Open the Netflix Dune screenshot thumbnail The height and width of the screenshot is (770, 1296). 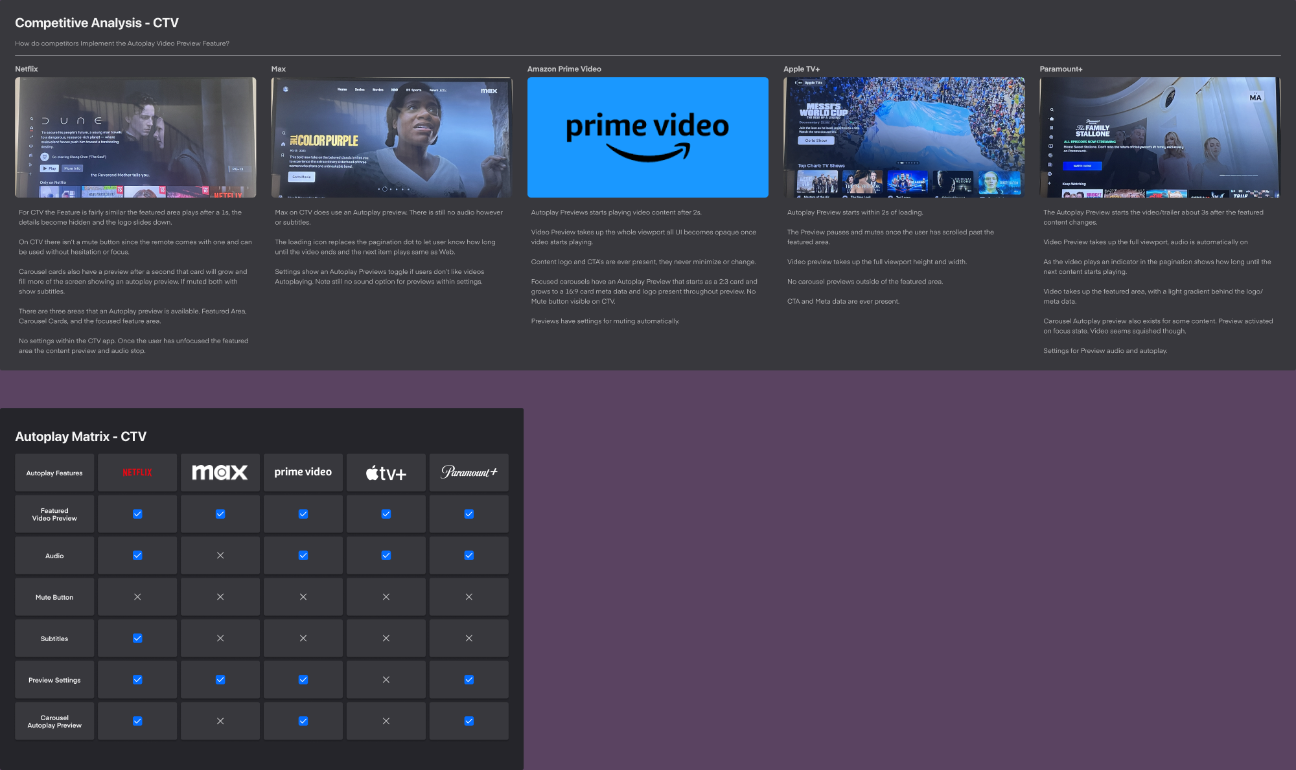coord(135,137)
